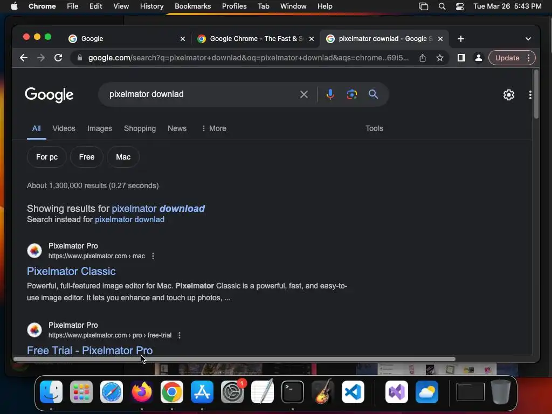The height and width of the screenshot is (414, 552).
Task: Search instead for pixelmator downlad
Action: click(129, 219)
